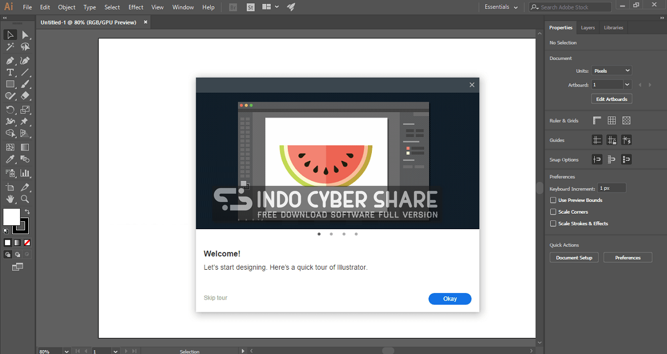Screen dimensions: 667x354
Task: Select the Shape Builder tool
Action: coord(10,134)
